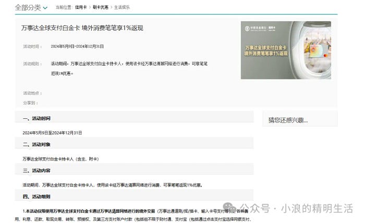Click the promotion title 万事达全球支付白金卡 境外消费笔笔享1%返现
This screenshot has width=365, height=223.
coord(82,28)
